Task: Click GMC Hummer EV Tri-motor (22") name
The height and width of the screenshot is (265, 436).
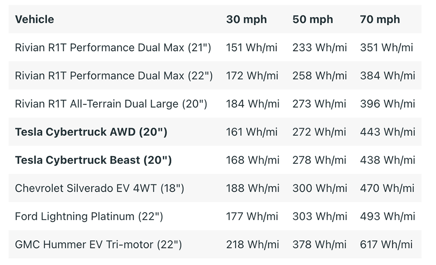Action: [x=99, y=245]
